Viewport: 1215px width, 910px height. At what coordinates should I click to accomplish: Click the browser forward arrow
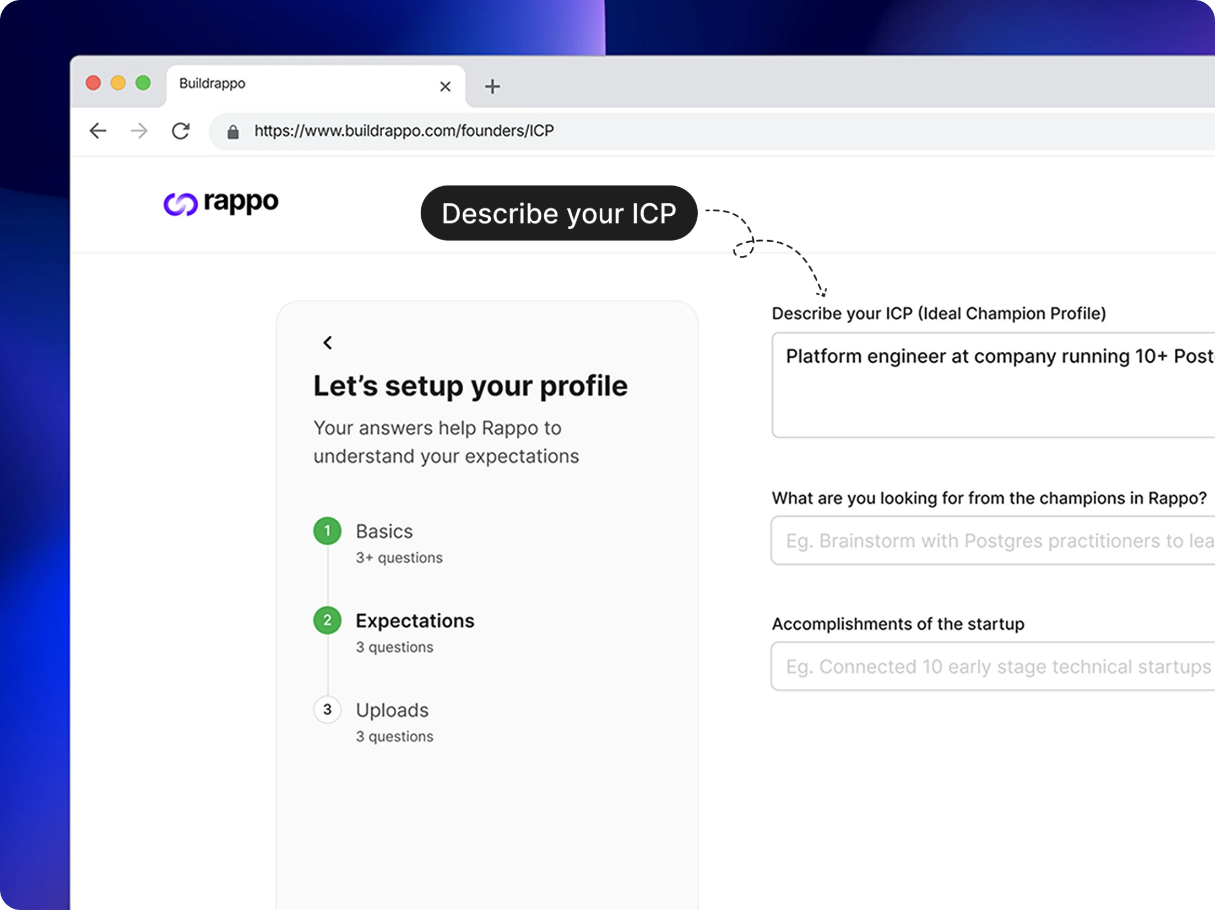(x=139, y=131)
